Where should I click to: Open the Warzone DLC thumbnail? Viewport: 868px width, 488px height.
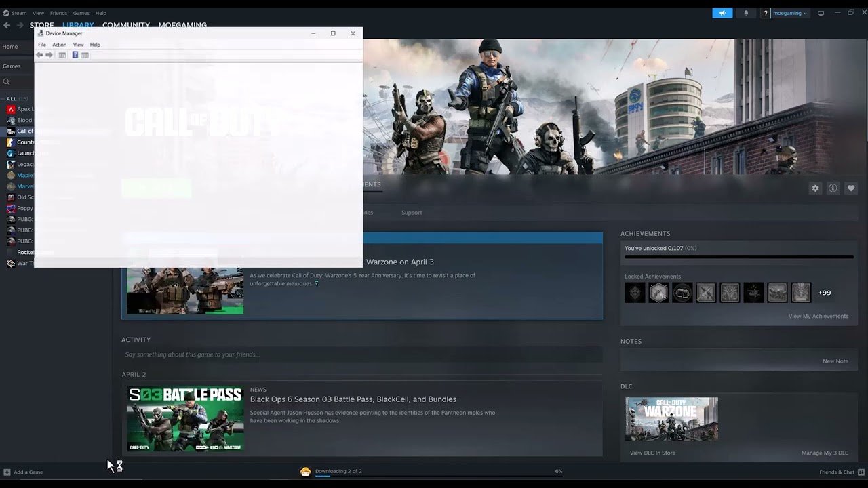(671, 419)
